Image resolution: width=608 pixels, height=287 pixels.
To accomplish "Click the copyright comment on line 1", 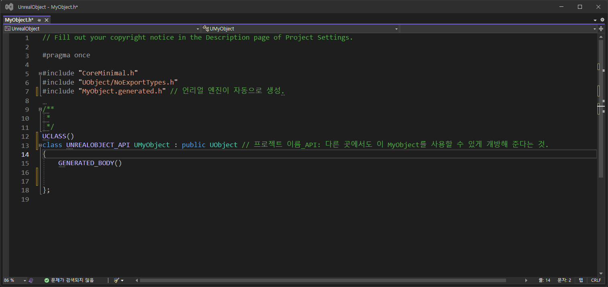I will 197,38.
